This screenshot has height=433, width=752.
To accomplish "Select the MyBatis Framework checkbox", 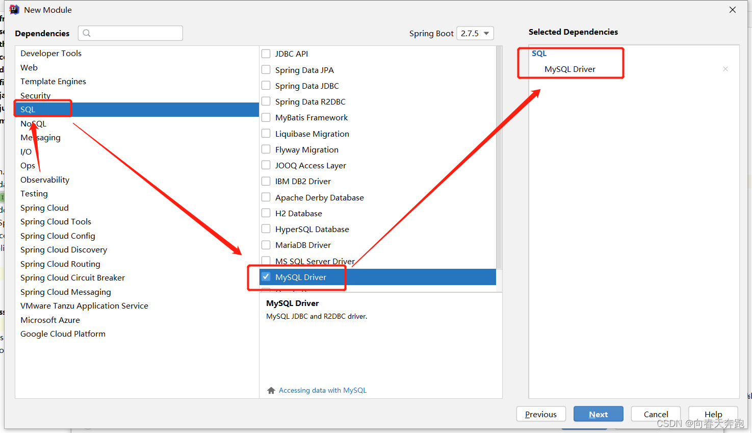I will 266,117.
